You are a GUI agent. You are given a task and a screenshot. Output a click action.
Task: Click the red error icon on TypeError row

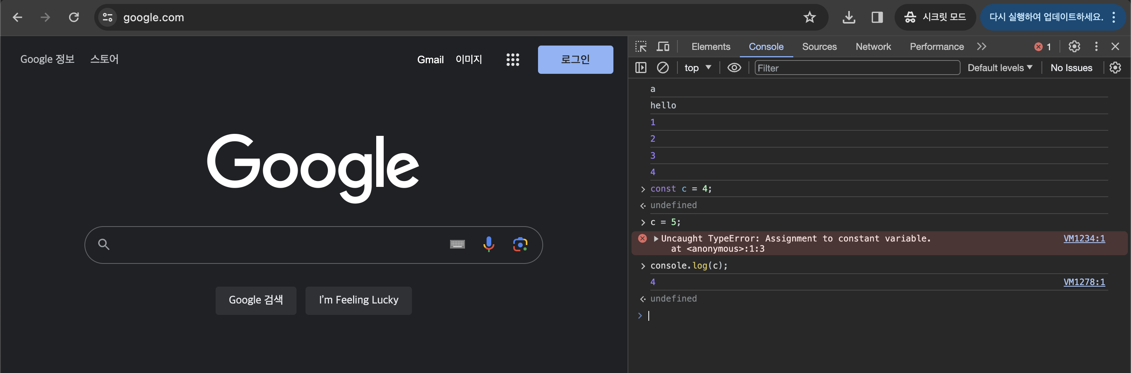tap(642, 238)
